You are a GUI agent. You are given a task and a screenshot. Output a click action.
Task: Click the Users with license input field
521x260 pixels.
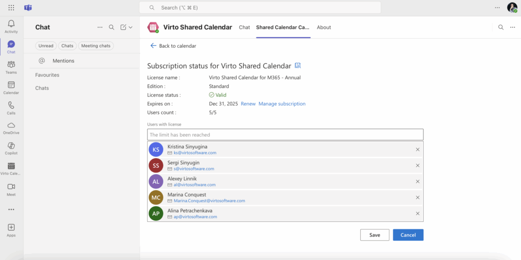pyautogui.click(x=285, y=135)
